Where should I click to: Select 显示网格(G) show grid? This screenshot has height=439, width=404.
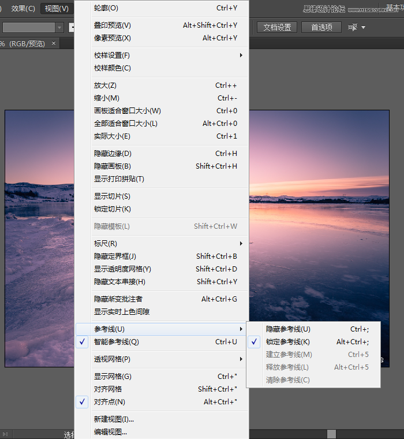coord(162,377)
